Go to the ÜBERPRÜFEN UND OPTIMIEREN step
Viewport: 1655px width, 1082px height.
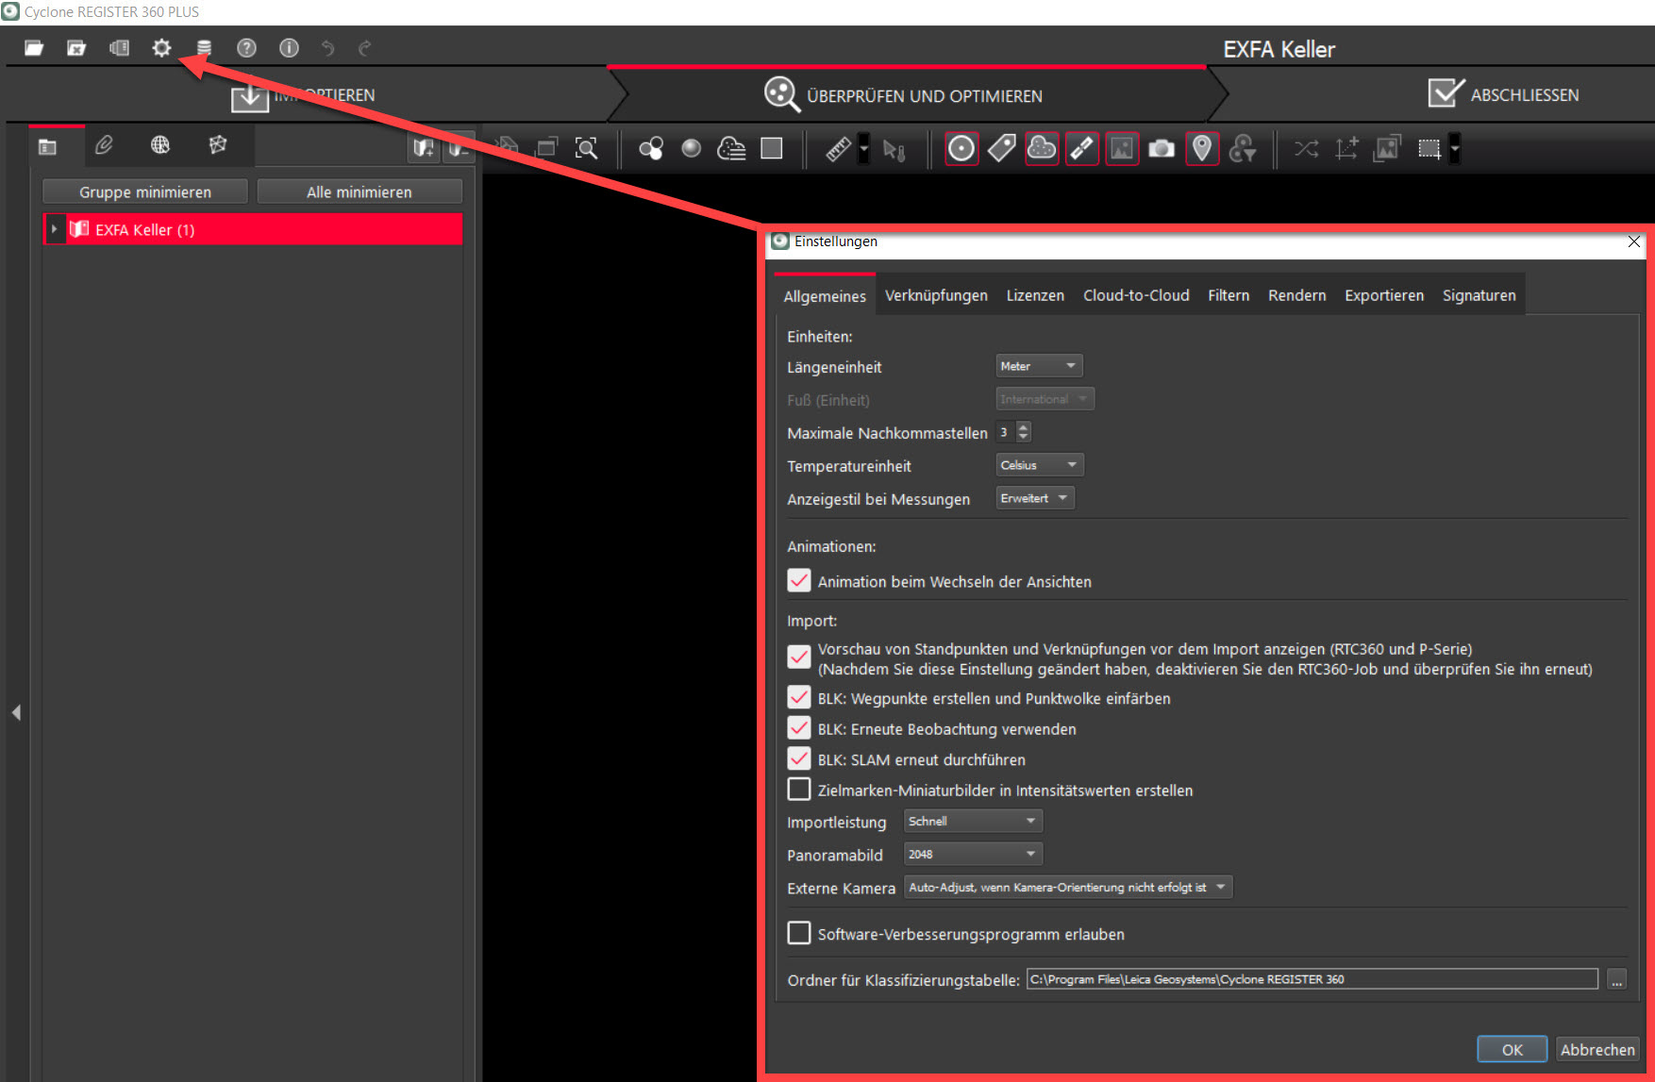903,94
